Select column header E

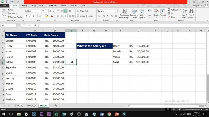pos(71,31)
